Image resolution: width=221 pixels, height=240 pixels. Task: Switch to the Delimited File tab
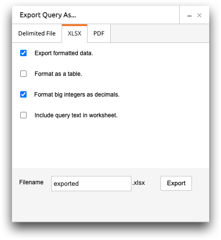(37, 34)
